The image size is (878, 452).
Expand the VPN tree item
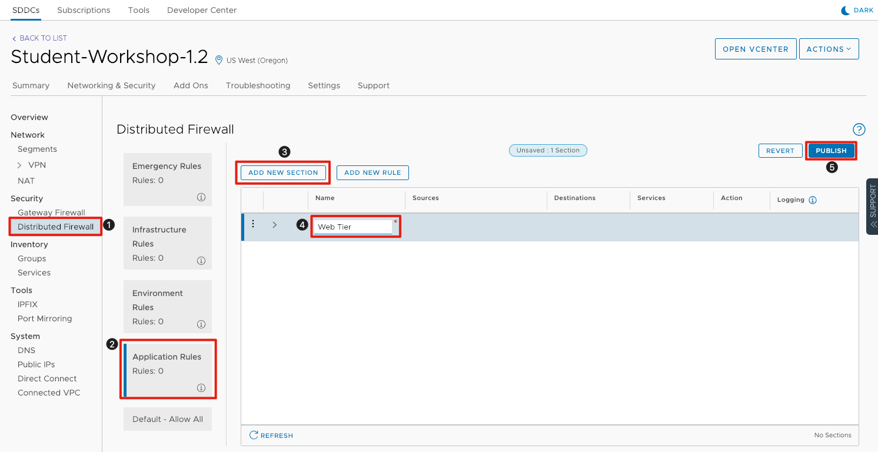click(x=19, y=165)
